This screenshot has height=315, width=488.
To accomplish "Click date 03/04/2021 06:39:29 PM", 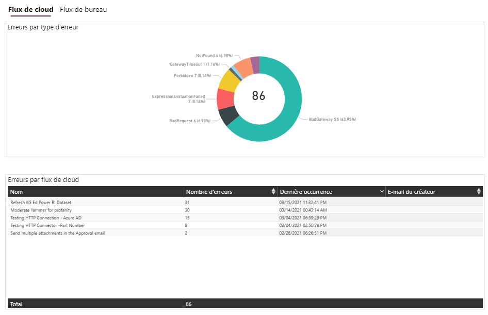I will coord(303,218).
